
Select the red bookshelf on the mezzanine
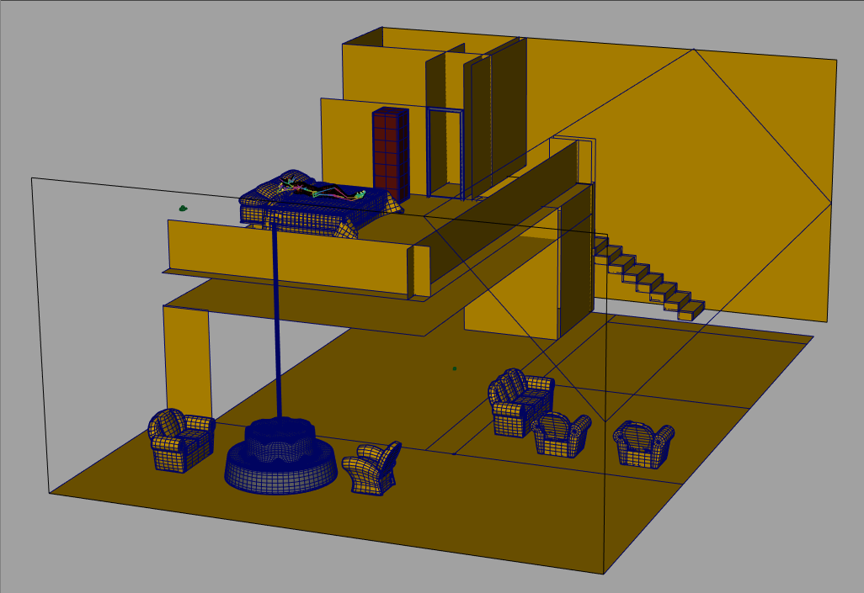[391, 155]
